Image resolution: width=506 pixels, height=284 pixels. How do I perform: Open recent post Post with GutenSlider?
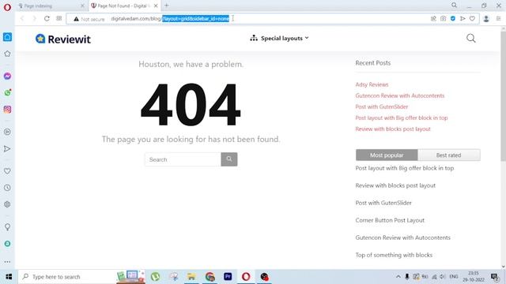click(381, 106)
